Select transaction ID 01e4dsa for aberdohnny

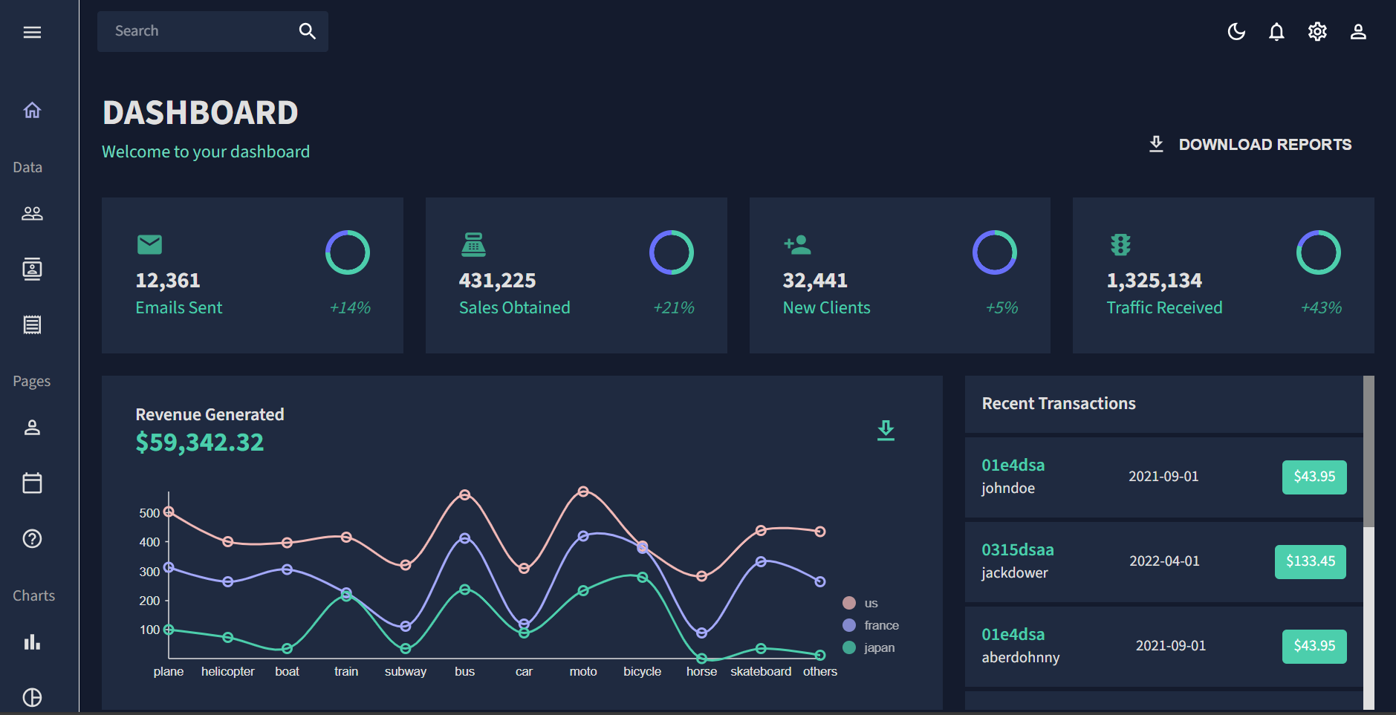coord(1013,635)
